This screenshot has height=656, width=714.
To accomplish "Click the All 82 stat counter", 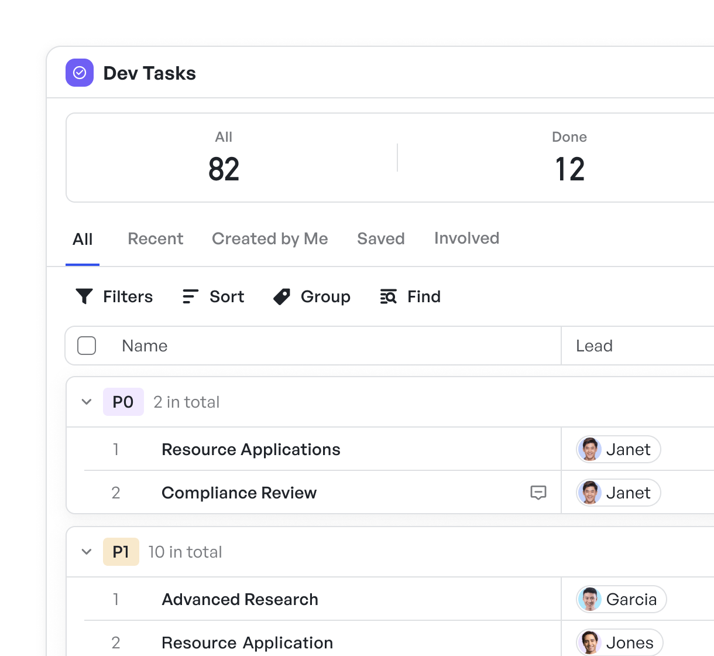I will click(224, 158).
